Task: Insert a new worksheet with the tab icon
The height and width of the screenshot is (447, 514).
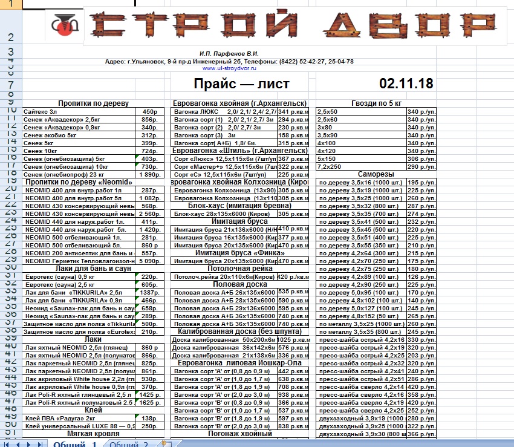Action: pos(166,444)
